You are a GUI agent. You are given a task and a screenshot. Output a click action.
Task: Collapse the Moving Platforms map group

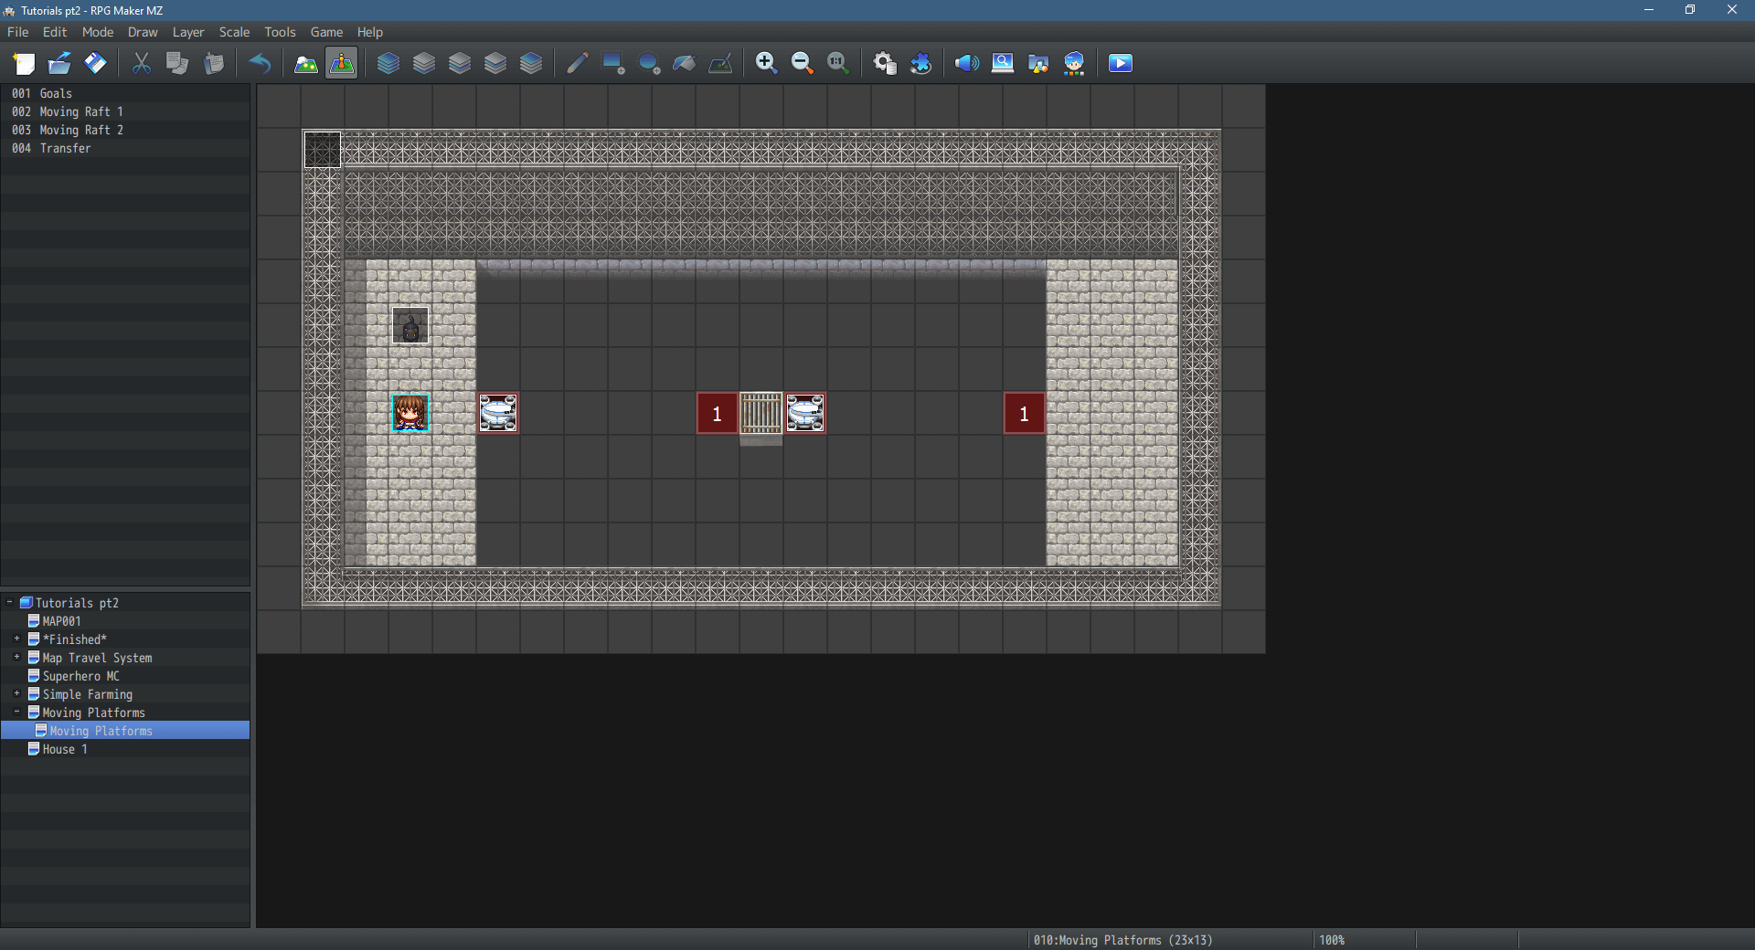pos(16,712)
